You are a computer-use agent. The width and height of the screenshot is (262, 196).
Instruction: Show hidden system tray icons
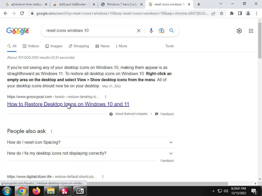[213, 191]
